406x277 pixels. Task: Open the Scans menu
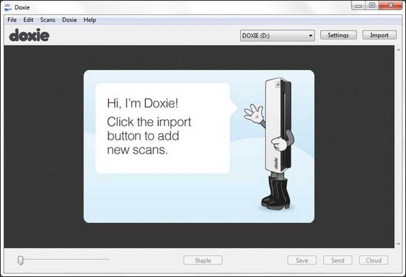pyautogui.click(x=48, y=20)
